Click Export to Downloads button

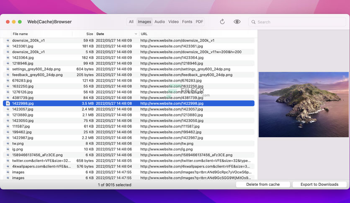[x=319, y=185]
